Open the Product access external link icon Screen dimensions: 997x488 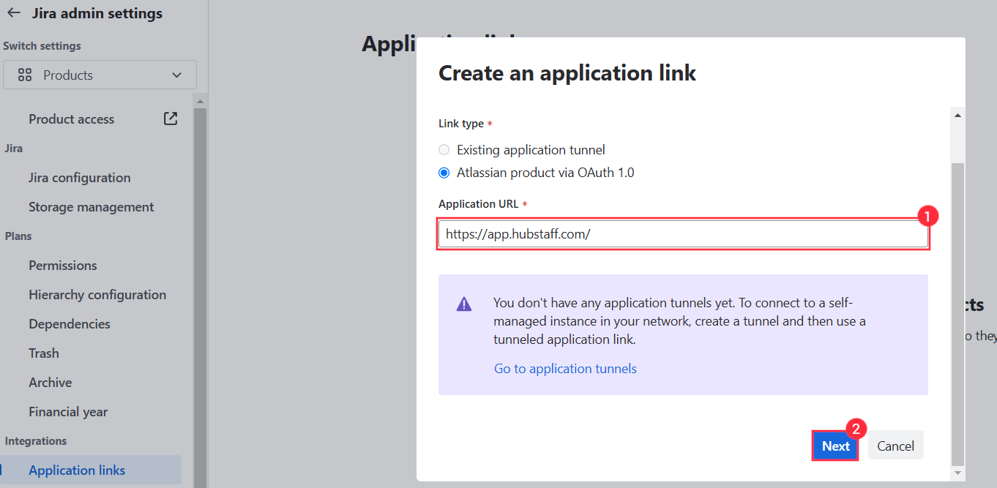pyautogui.click(x=171, y=119)
